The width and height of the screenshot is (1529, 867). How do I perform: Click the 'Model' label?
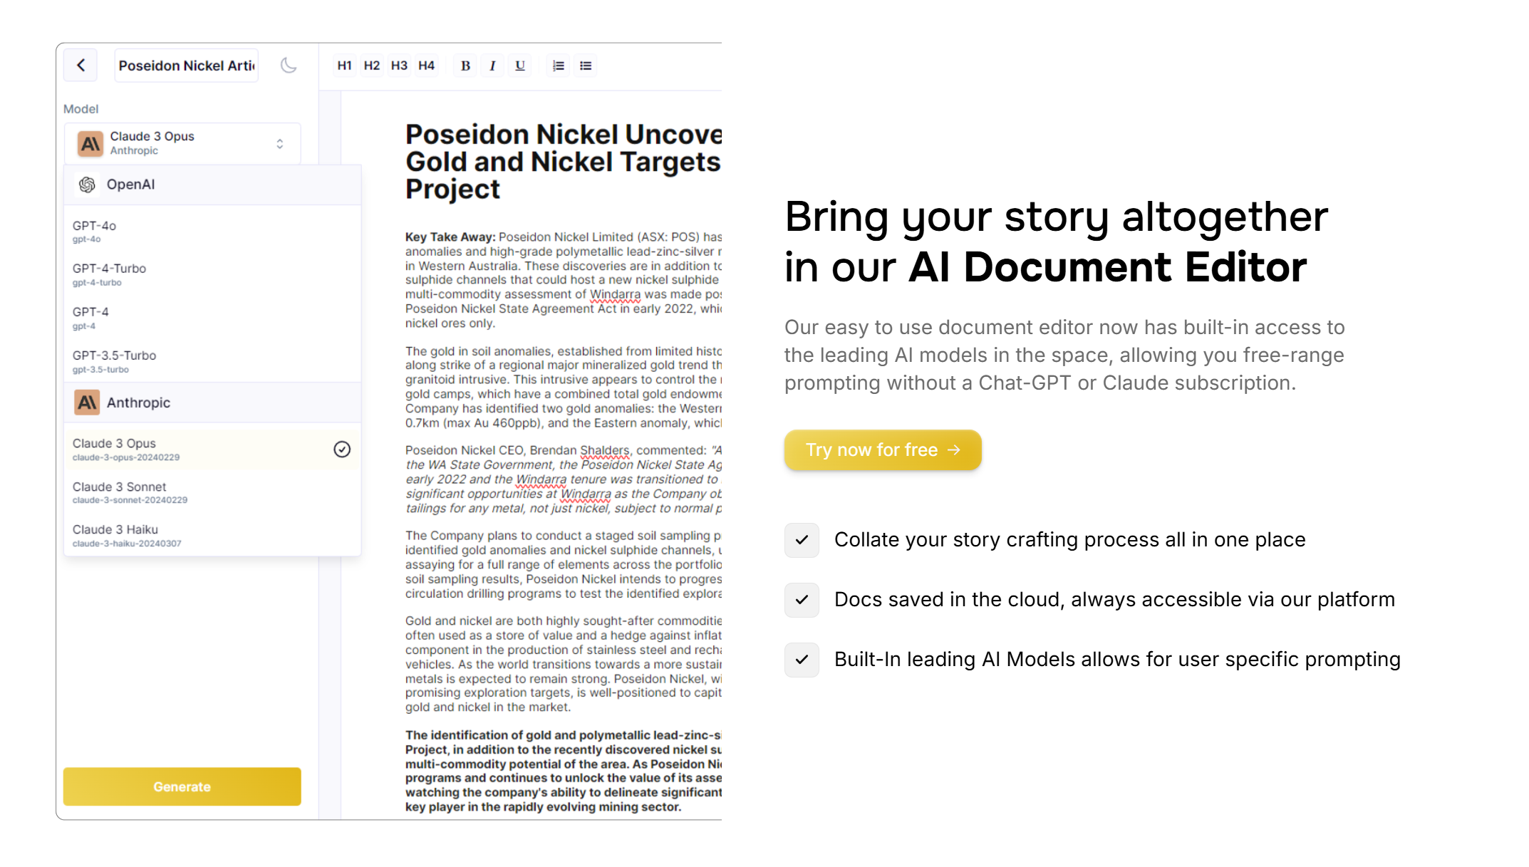point(81,109)
